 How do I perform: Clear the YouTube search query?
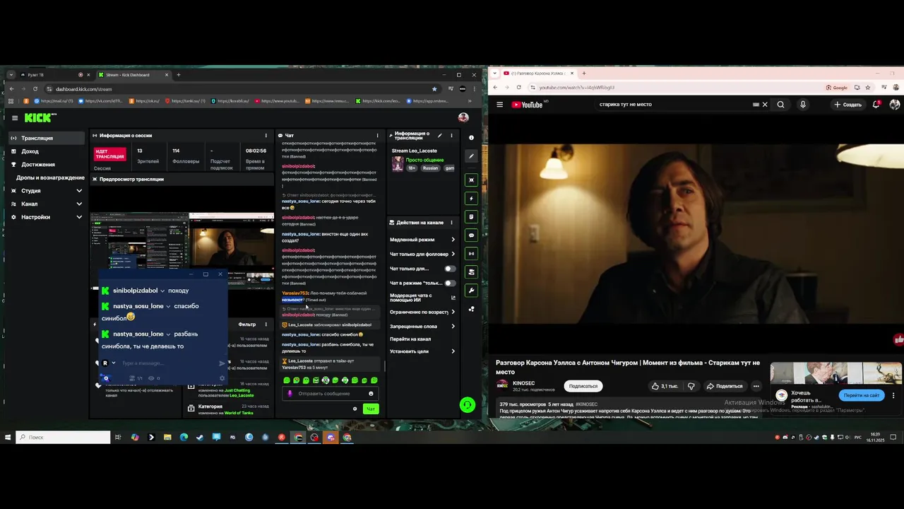point(764,105)
